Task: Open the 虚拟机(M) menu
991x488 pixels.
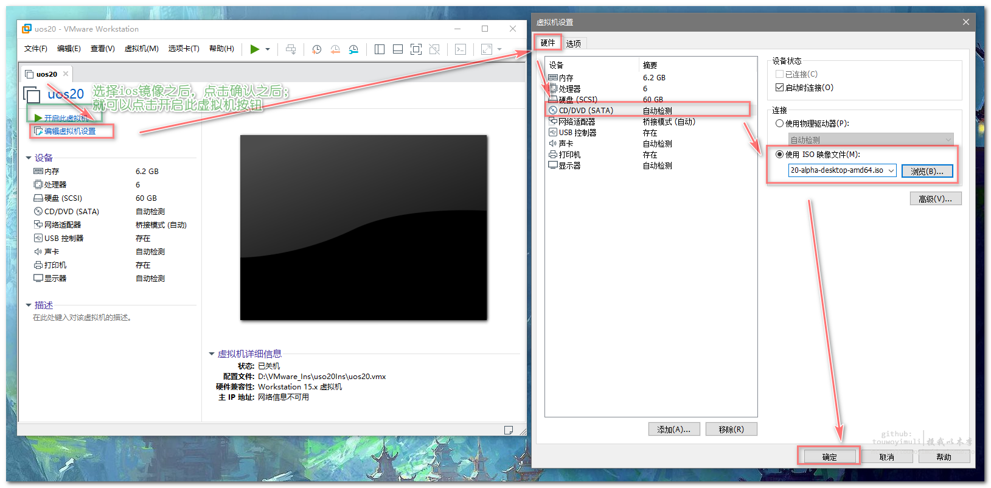Action: 142,49
